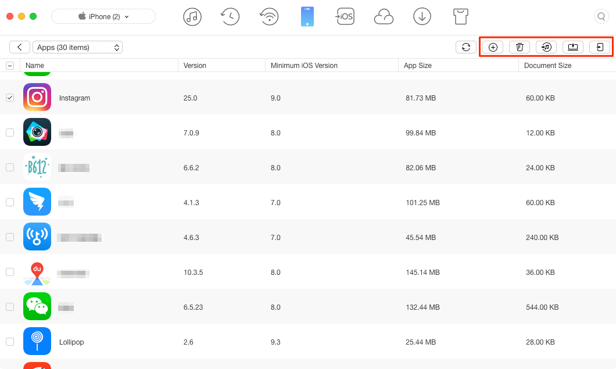The image size is (616, 369).
Task: Open the Audio music manager icon
Action: click(192, 17)
